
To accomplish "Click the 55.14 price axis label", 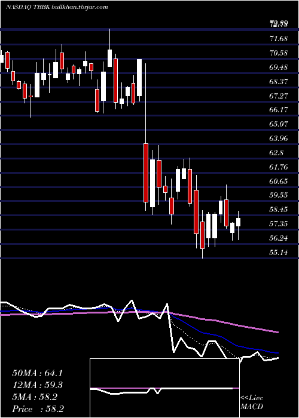I will [x=279, y=252].
